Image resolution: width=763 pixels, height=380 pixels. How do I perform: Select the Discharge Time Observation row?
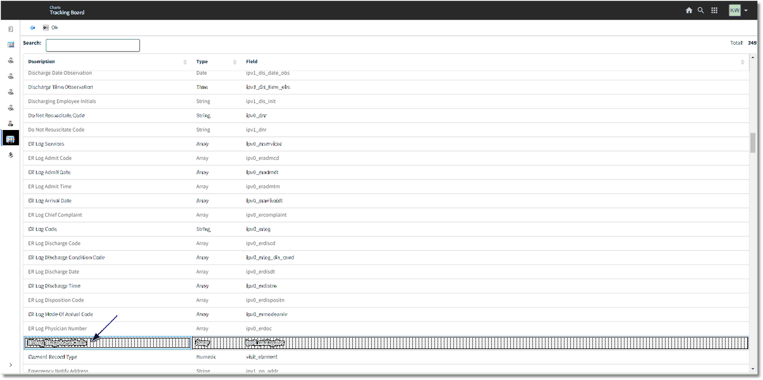pos(386,87)
